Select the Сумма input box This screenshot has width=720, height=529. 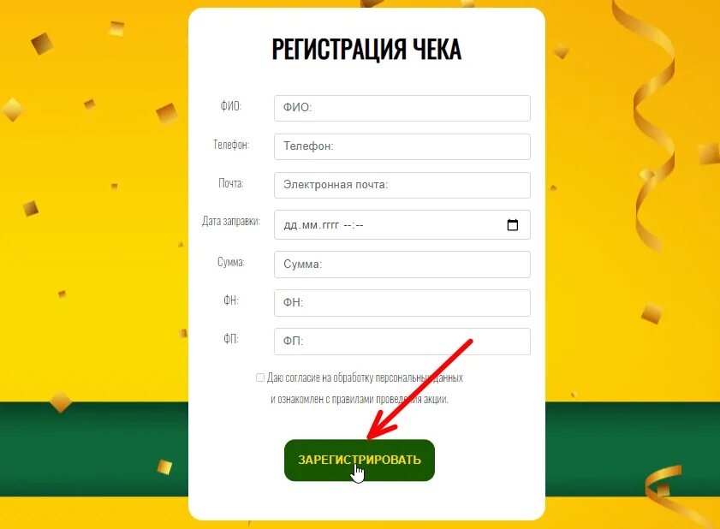coord(402,264)
